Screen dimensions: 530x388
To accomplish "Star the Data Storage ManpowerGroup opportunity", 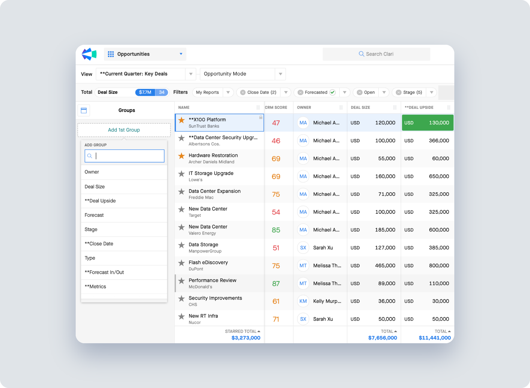I will (182, 245).
